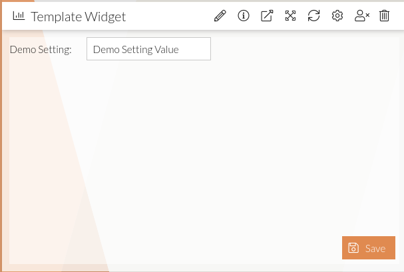404x272 pixels.
Task: Click the remove user icon
Action: point(361,16)
